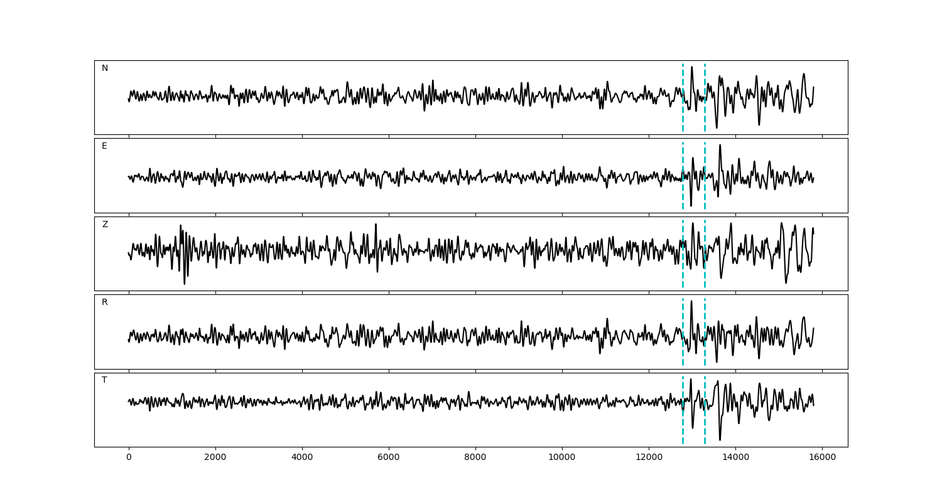Select the 14000 x-axis tick label
Screen dimensions: 942x502
(x=735, y=458)
